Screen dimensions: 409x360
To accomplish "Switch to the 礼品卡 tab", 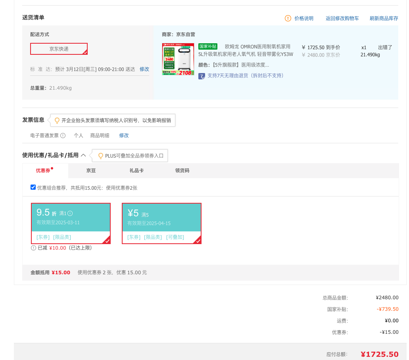I will coord(136,170).
